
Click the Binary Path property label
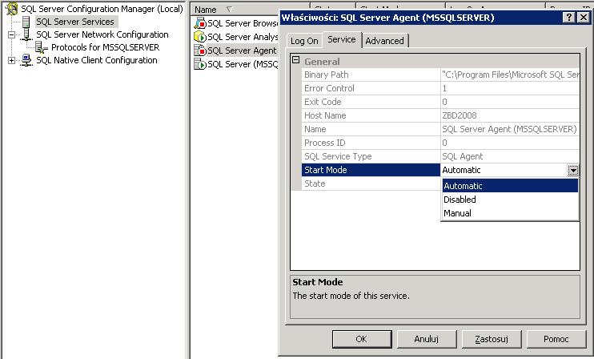[x=326, y=75]
